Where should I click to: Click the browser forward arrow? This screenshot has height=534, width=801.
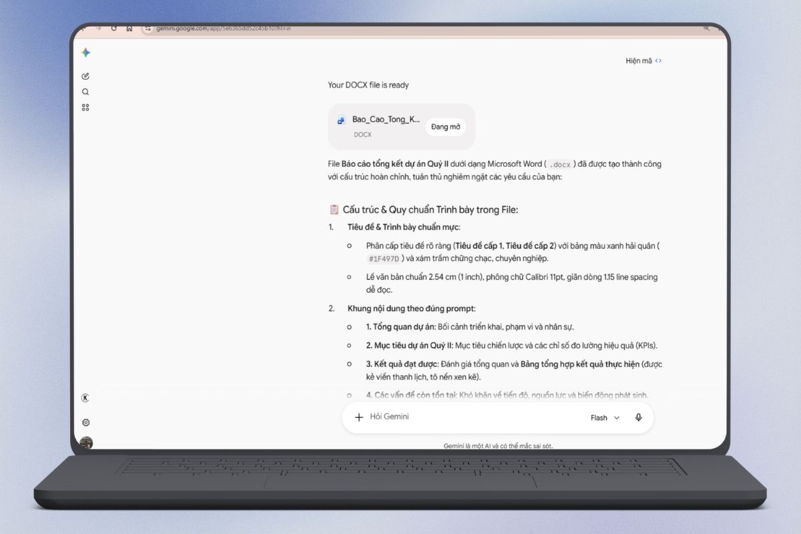point(98,28)
